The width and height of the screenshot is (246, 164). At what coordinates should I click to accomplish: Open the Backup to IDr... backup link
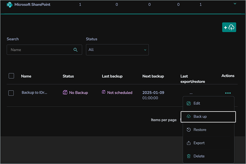pos(34,93)
